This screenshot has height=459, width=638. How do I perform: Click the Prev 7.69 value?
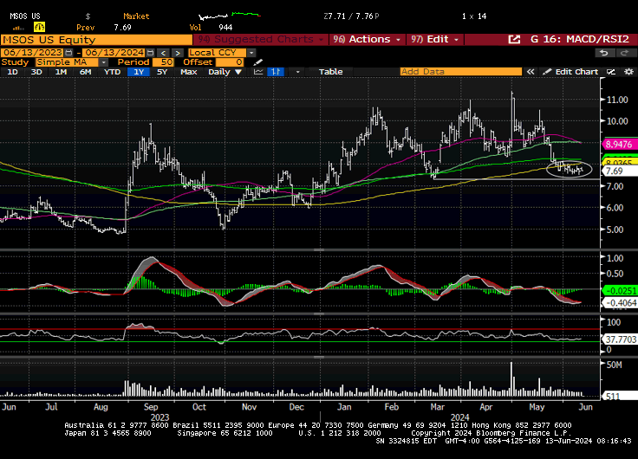point(122,28)
